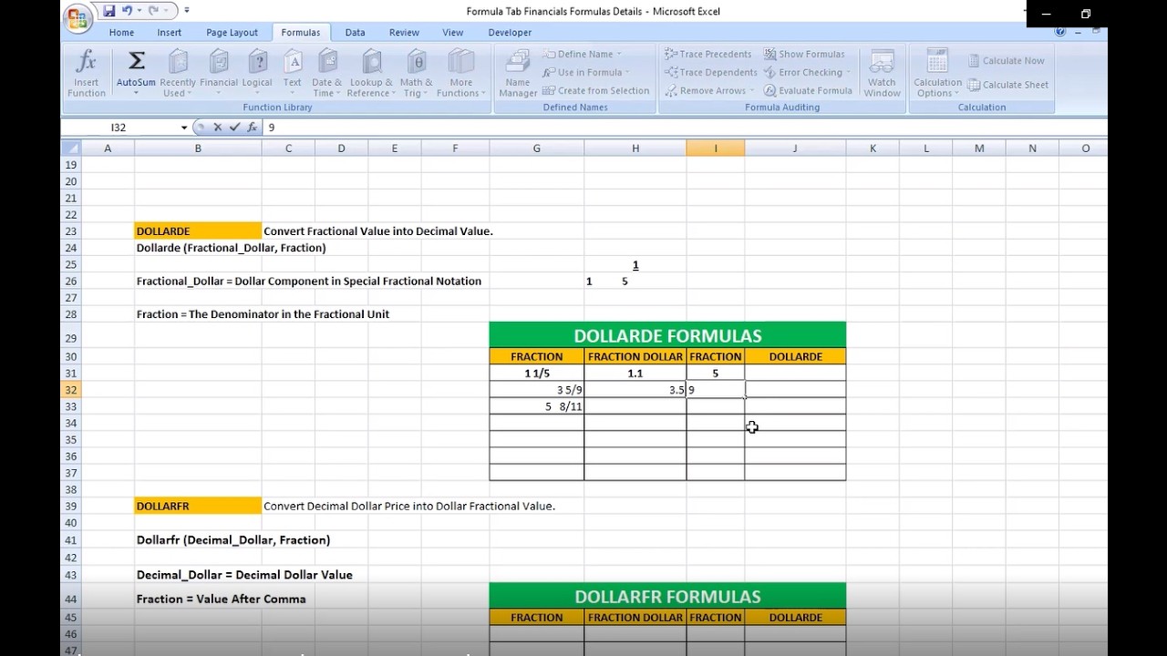The width and height of the screenshot is (1167, 656).
Task: Click Calculate Sheet
Action: pos(1007,85)
